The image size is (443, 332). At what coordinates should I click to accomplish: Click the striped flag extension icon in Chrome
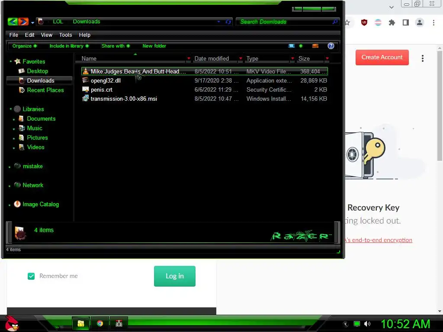(x=378, y=22)
